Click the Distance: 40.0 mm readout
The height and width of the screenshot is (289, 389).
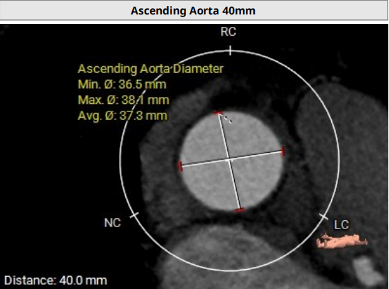56,280
